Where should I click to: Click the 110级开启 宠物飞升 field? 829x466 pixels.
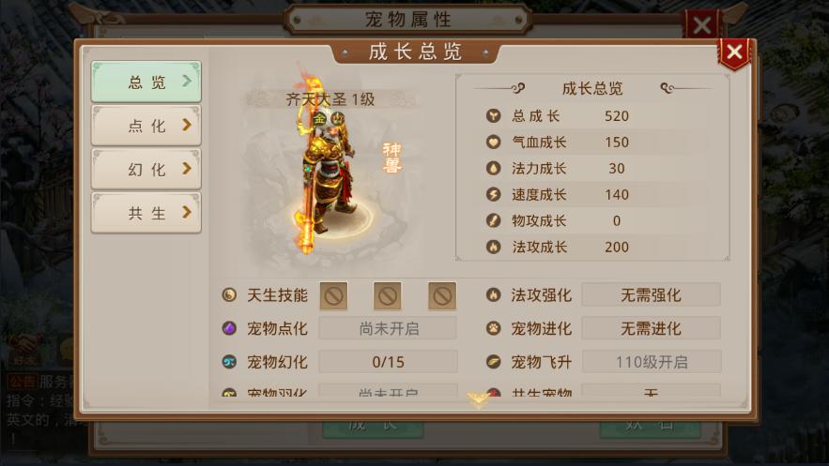651,362
